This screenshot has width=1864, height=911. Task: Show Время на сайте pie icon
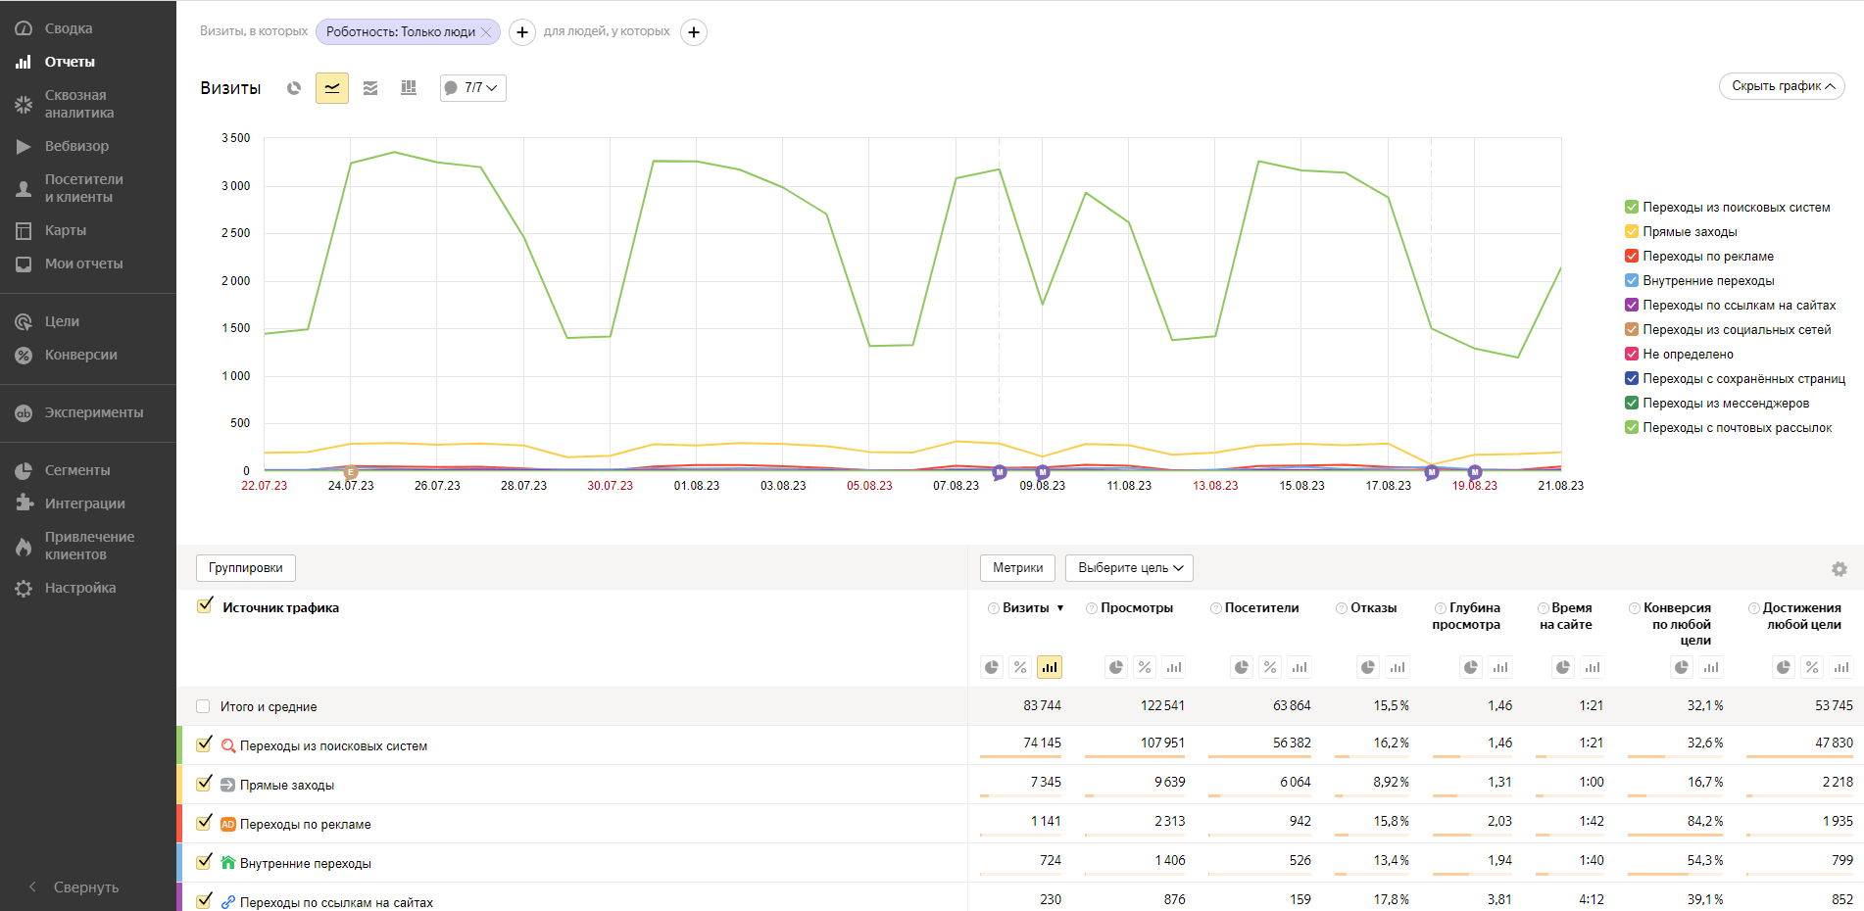(1563, 667)
